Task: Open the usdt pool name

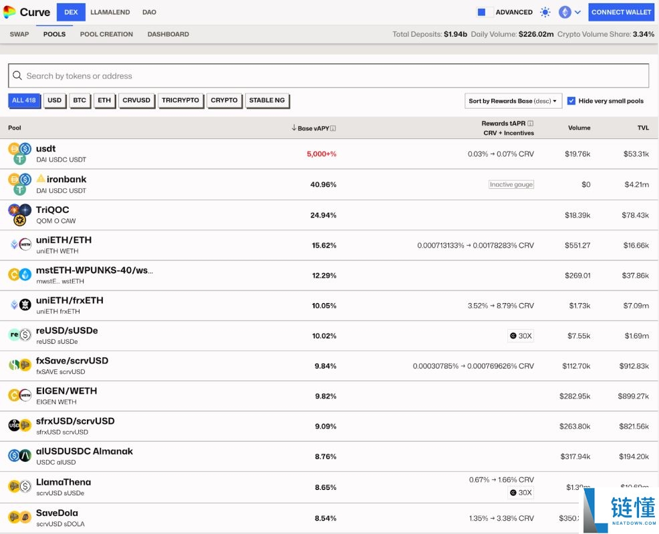Action: click(46, 149)
